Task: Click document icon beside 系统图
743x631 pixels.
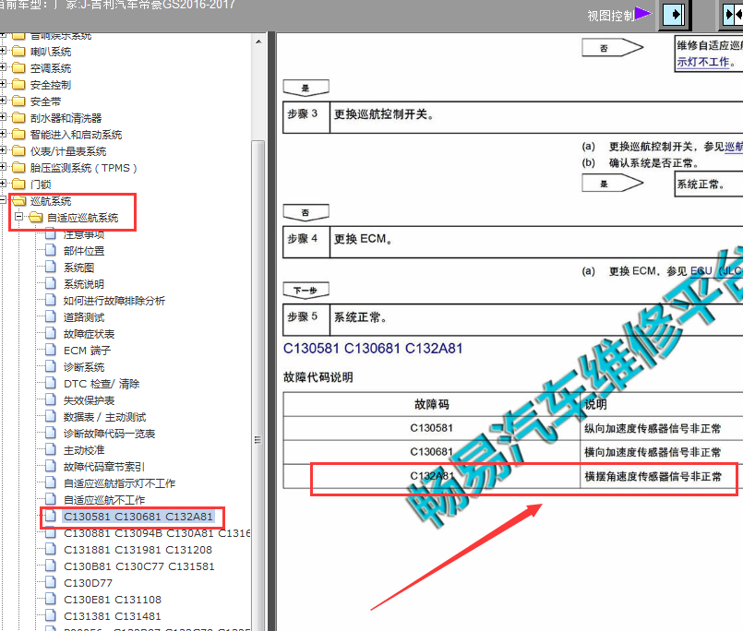Action: [x=50, y=267]
